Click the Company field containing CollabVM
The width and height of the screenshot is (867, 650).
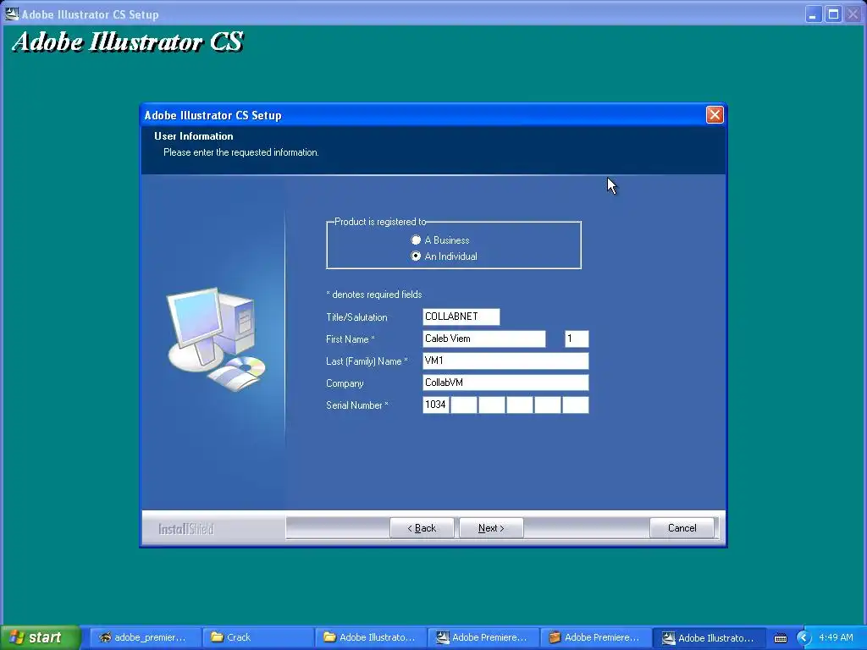[x=506, y=383]
